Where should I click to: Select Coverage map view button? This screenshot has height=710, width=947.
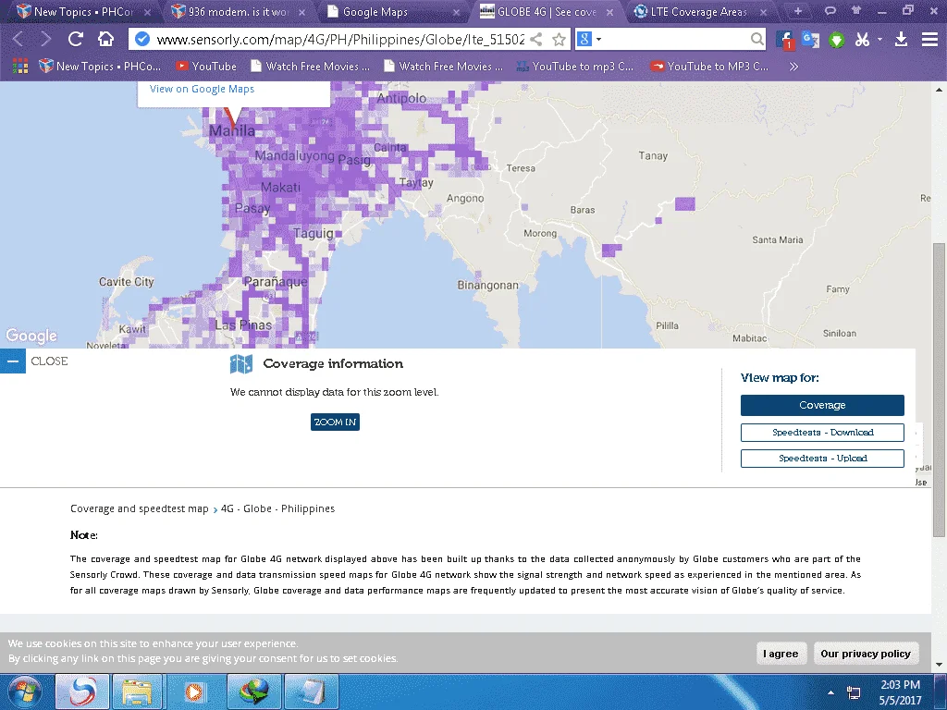coord(822,405)
